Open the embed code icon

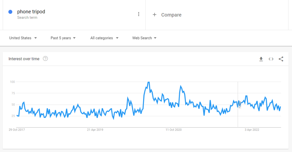(271, 59)
